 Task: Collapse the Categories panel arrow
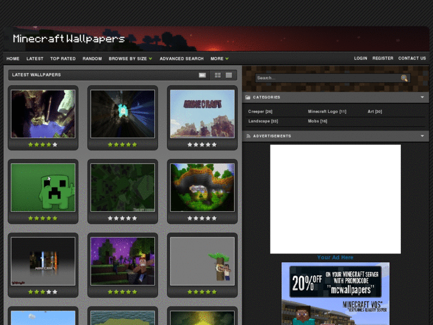tap(422, 97)
